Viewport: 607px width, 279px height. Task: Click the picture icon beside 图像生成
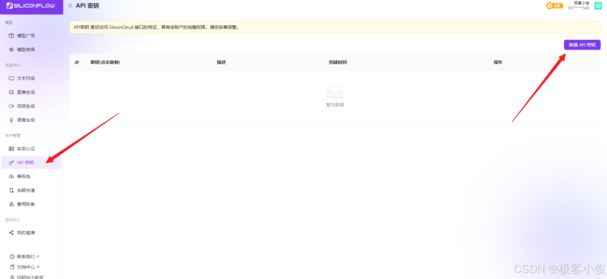tap(11, 92)
